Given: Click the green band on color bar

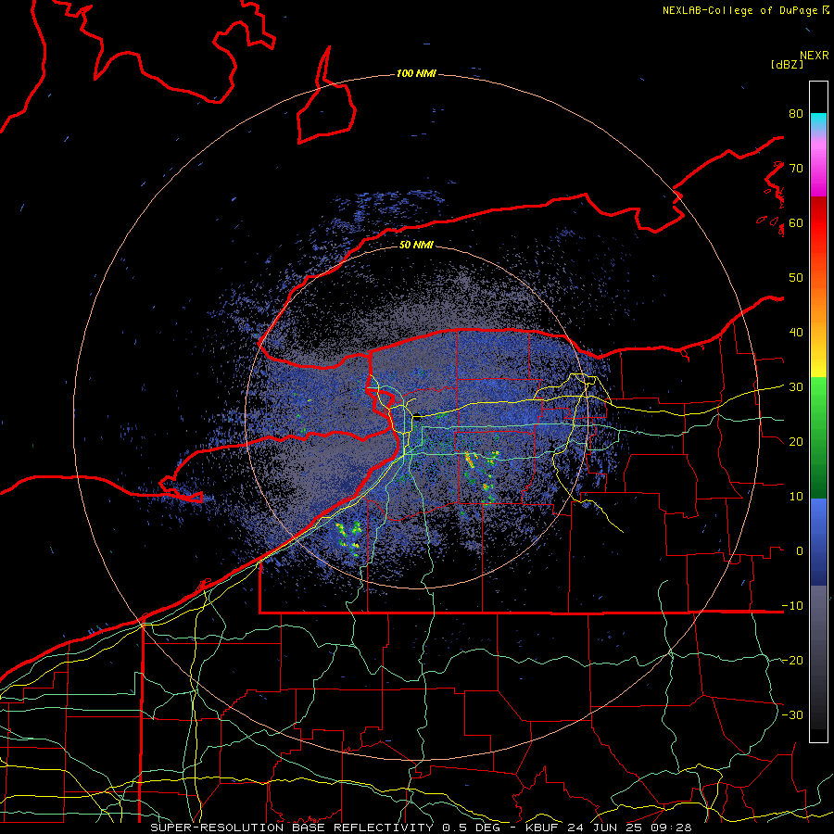Looking at the screenshot, I should click(x=818, y=437).
